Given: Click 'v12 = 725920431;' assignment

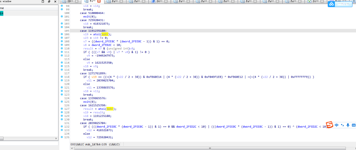Looking at the screenshot, I should click(100, 137).
